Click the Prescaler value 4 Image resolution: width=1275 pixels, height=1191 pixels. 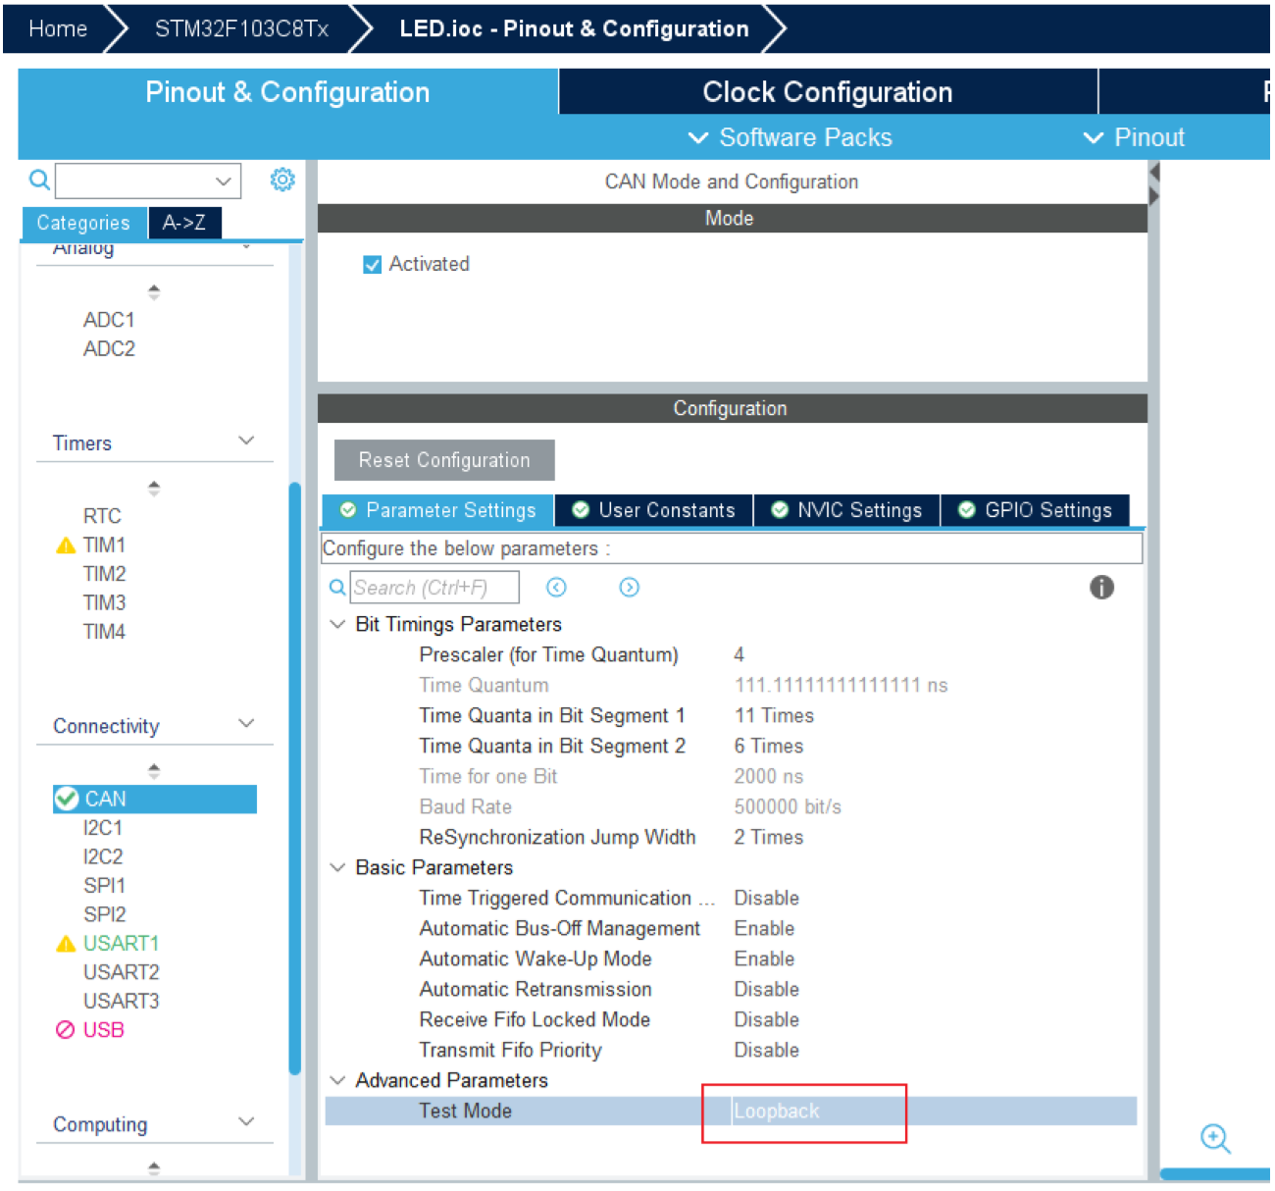(739, 654)
